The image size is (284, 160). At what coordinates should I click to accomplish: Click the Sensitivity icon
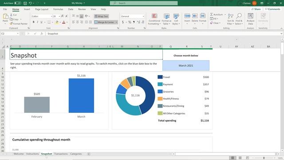point(263,16)
